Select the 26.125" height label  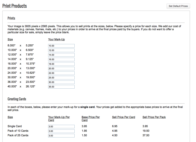pyautogui.click(x=30, y=86)
